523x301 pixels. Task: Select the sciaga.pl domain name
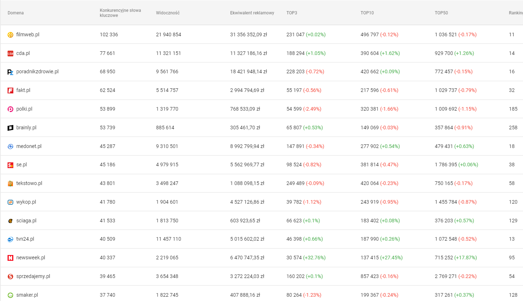26,221
